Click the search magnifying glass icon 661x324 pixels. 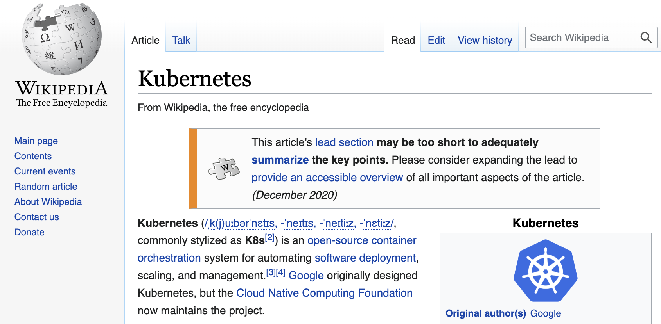[x=646, y=37]
